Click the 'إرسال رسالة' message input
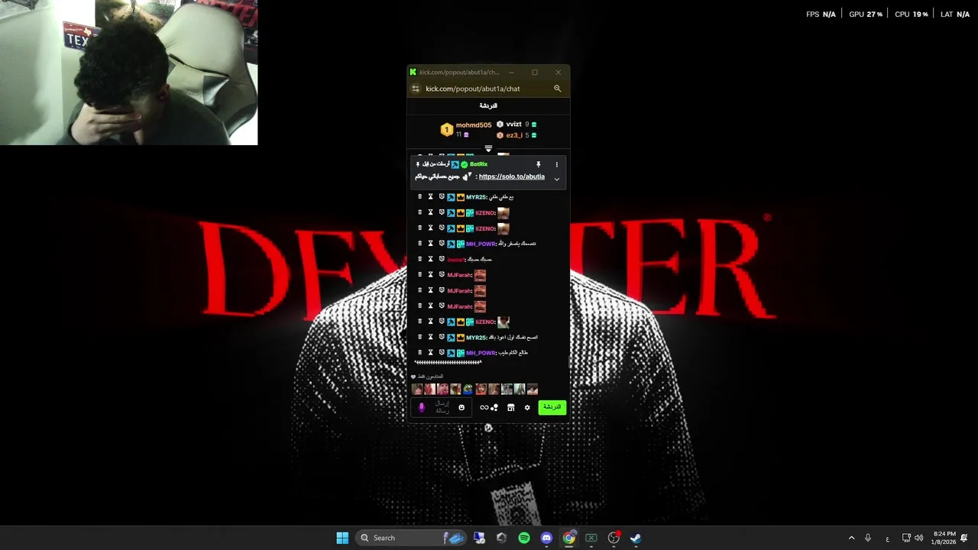This screenshot has height=550, width=978. point(442,407)
